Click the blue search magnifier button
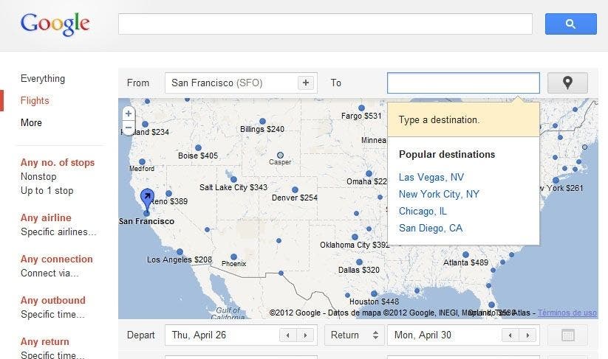 [x=571, y=24]
